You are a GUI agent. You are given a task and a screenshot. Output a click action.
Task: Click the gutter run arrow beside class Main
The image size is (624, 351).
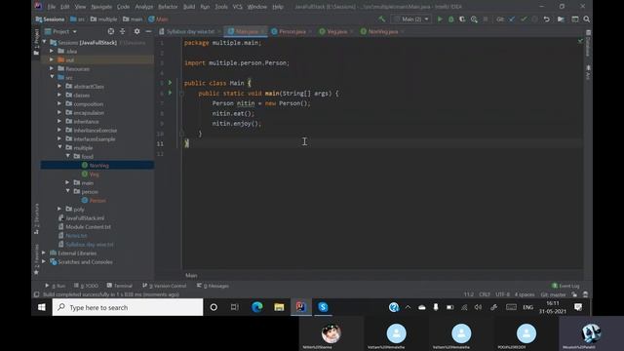coord(170,83)
